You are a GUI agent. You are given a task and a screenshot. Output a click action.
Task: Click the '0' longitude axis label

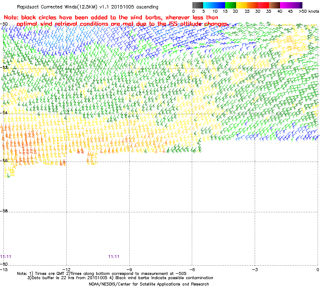point(318,269)
